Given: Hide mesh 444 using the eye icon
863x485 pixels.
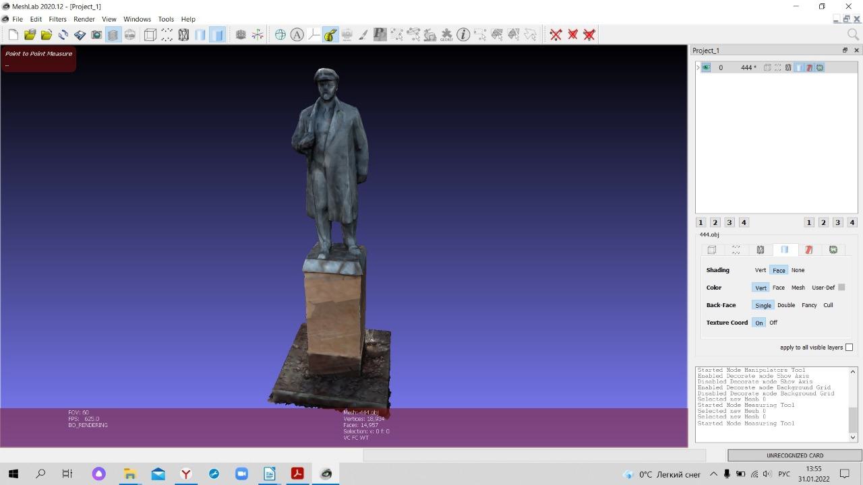Looking at the screenshot, I should [x=706, y=67].
